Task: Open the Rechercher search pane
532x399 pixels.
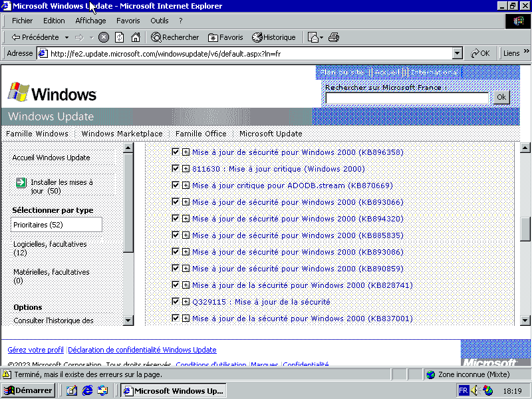Action: click(x=175, y=37)
